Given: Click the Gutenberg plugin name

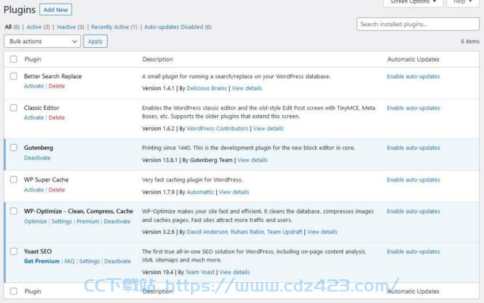Looking at the screenshot, I should (x=39, y=147).
